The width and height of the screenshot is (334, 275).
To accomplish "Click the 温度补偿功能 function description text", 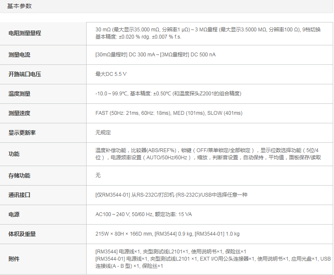I will click(x=208, y=154).
